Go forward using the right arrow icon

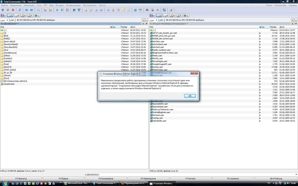31,10
